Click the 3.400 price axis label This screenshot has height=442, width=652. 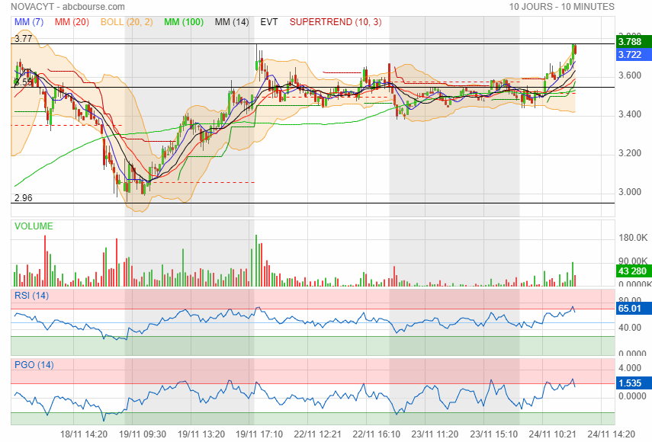coord(630,114)
